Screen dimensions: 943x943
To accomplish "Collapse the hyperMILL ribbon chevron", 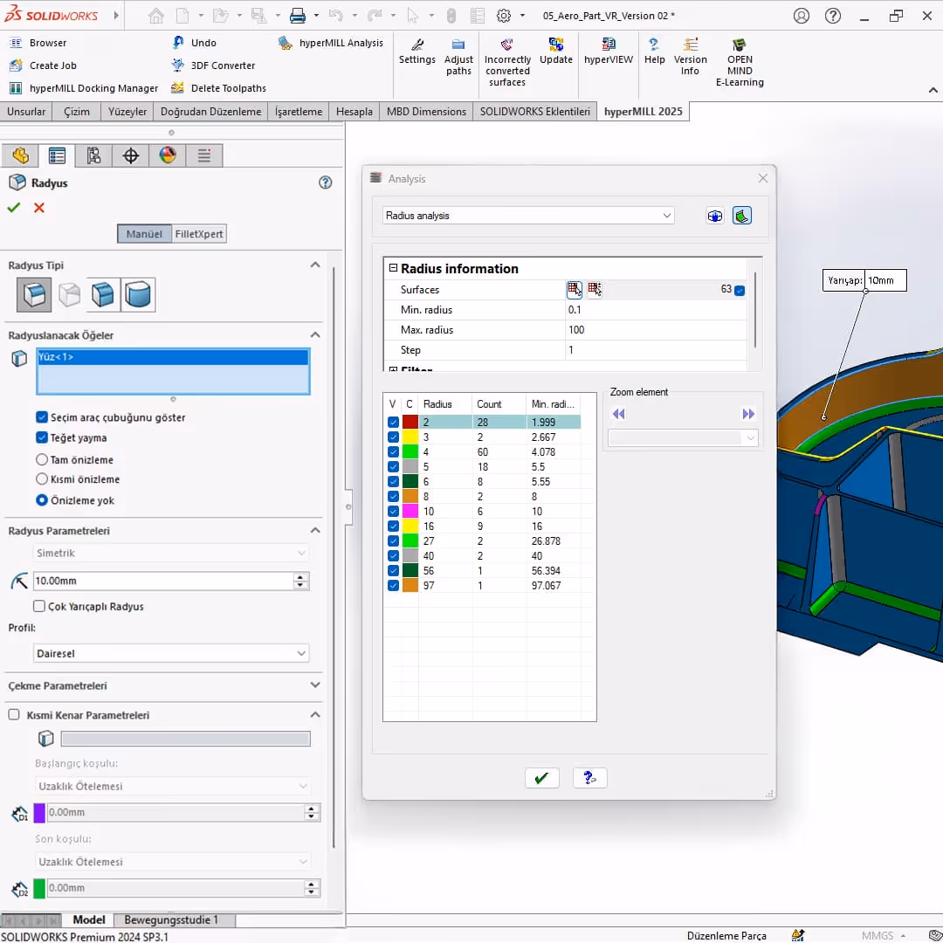I will (x=933, y=90).
